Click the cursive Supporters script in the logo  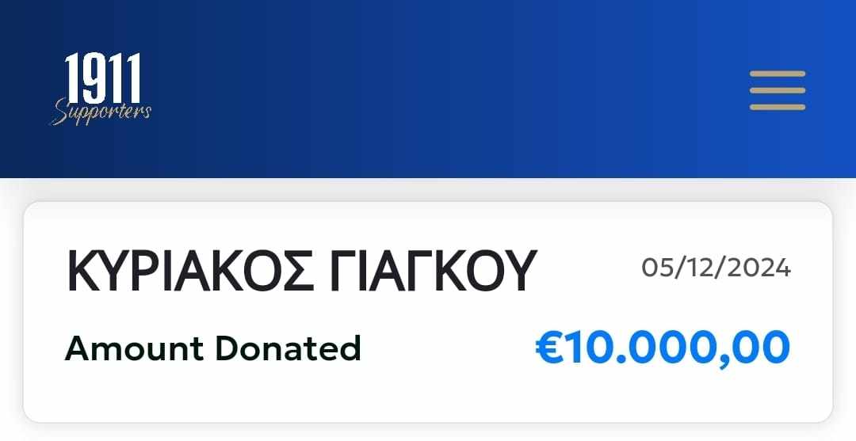[x=101, y=112]
